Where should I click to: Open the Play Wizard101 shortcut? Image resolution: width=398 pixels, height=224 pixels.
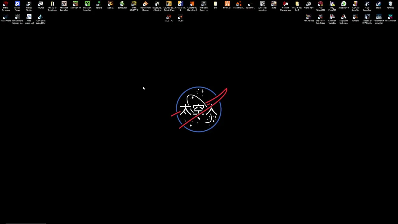320,6
